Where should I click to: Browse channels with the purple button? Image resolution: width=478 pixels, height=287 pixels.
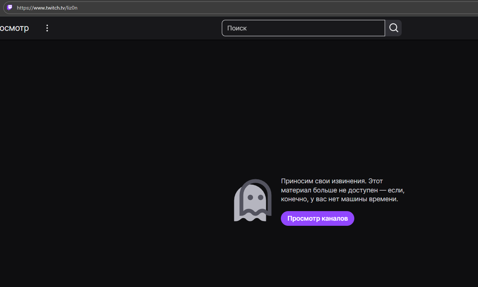click(318, 218)
